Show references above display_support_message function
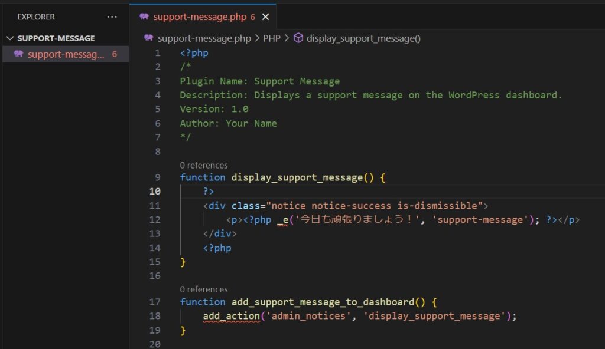Viewport: 605px width, 349px height. pyautogui.click(x=204, y=165)
